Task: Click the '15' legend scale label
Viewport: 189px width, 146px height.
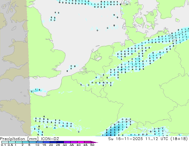Action: pos(44,145)
